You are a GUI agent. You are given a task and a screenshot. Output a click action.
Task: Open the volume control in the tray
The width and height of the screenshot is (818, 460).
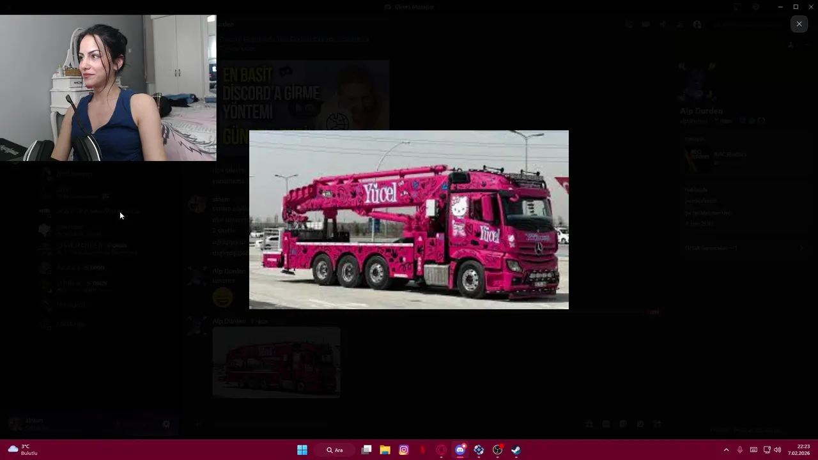(778, 450)
